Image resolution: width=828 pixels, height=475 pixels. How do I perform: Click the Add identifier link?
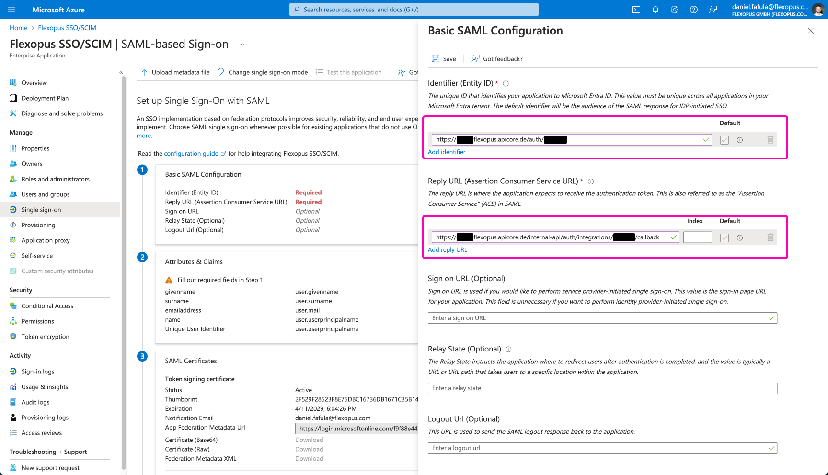(447, 152)
